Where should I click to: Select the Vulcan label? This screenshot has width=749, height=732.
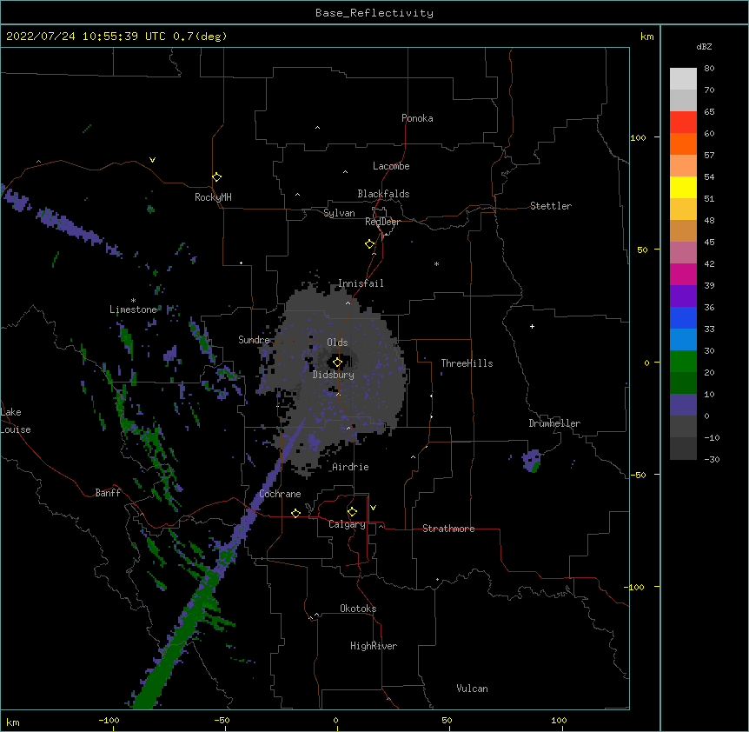(472, 689)
